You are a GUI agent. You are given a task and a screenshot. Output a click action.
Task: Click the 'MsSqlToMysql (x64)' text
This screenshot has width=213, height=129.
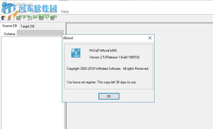[103, 50]
